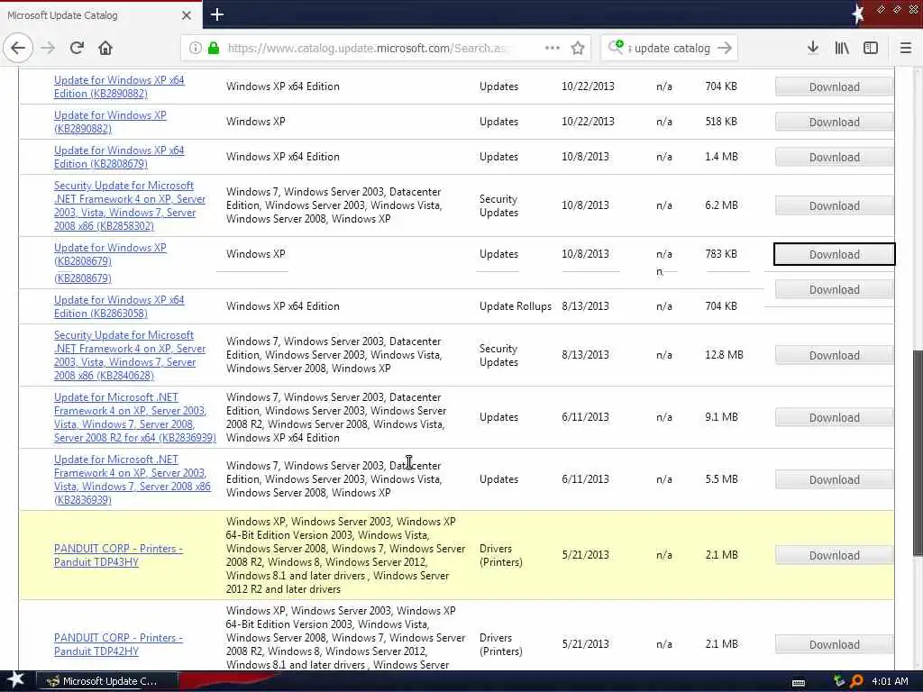Image resolution: width=923 pixels, height=692 pixels.
Task: Download the Panduit TDP42HY printer driver
Action: [834, 644]
